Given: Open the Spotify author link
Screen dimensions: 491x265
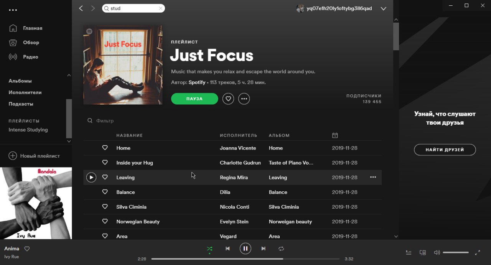Looking at the screenshot, I should pyautogui.click(x=197, y=82).
